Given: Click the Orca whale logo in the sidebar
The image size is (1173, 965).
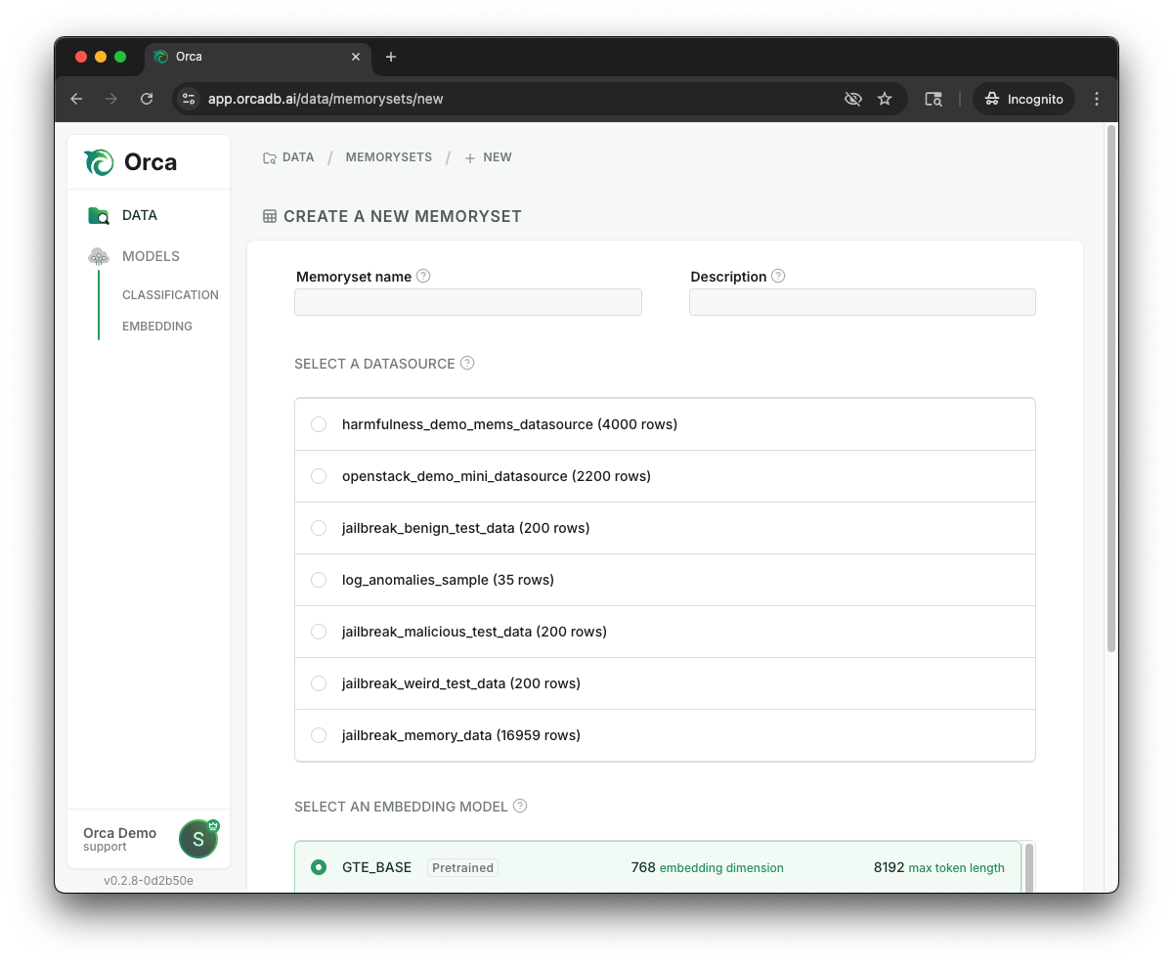Looking at the screenshot, I should click(100, 162).
